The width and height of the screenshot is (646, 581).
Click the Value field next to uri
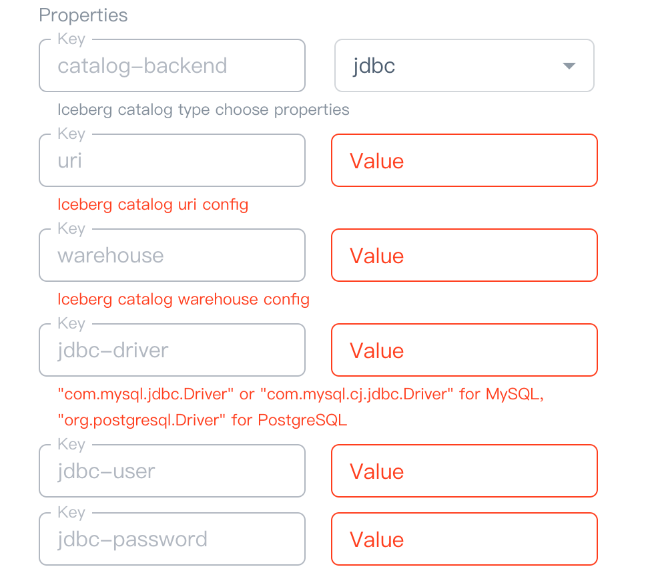click(463, 160)
